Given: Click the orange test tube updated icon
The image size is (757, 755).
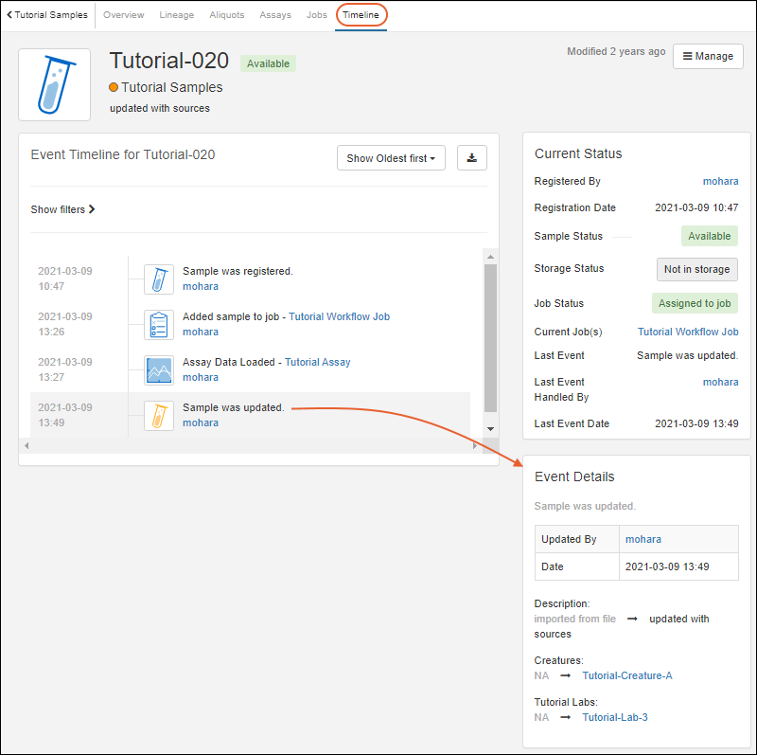Looking at the screenshot, I should coord(159,415).
